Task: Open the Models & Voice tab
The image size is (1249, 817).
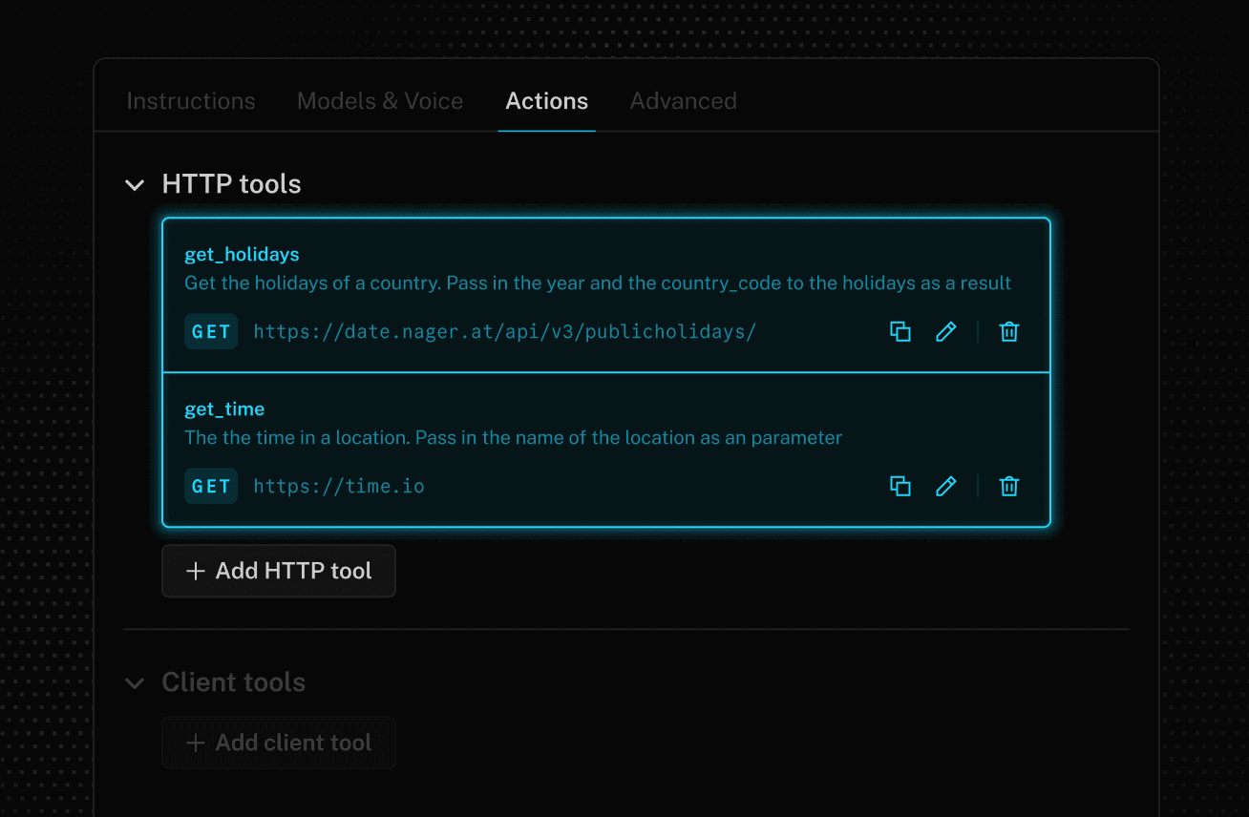Action: coord(379,101)
